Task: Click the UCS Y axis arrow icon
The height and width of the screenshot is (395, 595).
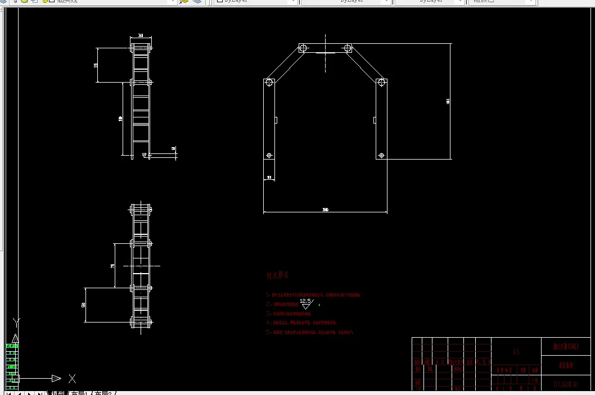Action: (15, 338)
